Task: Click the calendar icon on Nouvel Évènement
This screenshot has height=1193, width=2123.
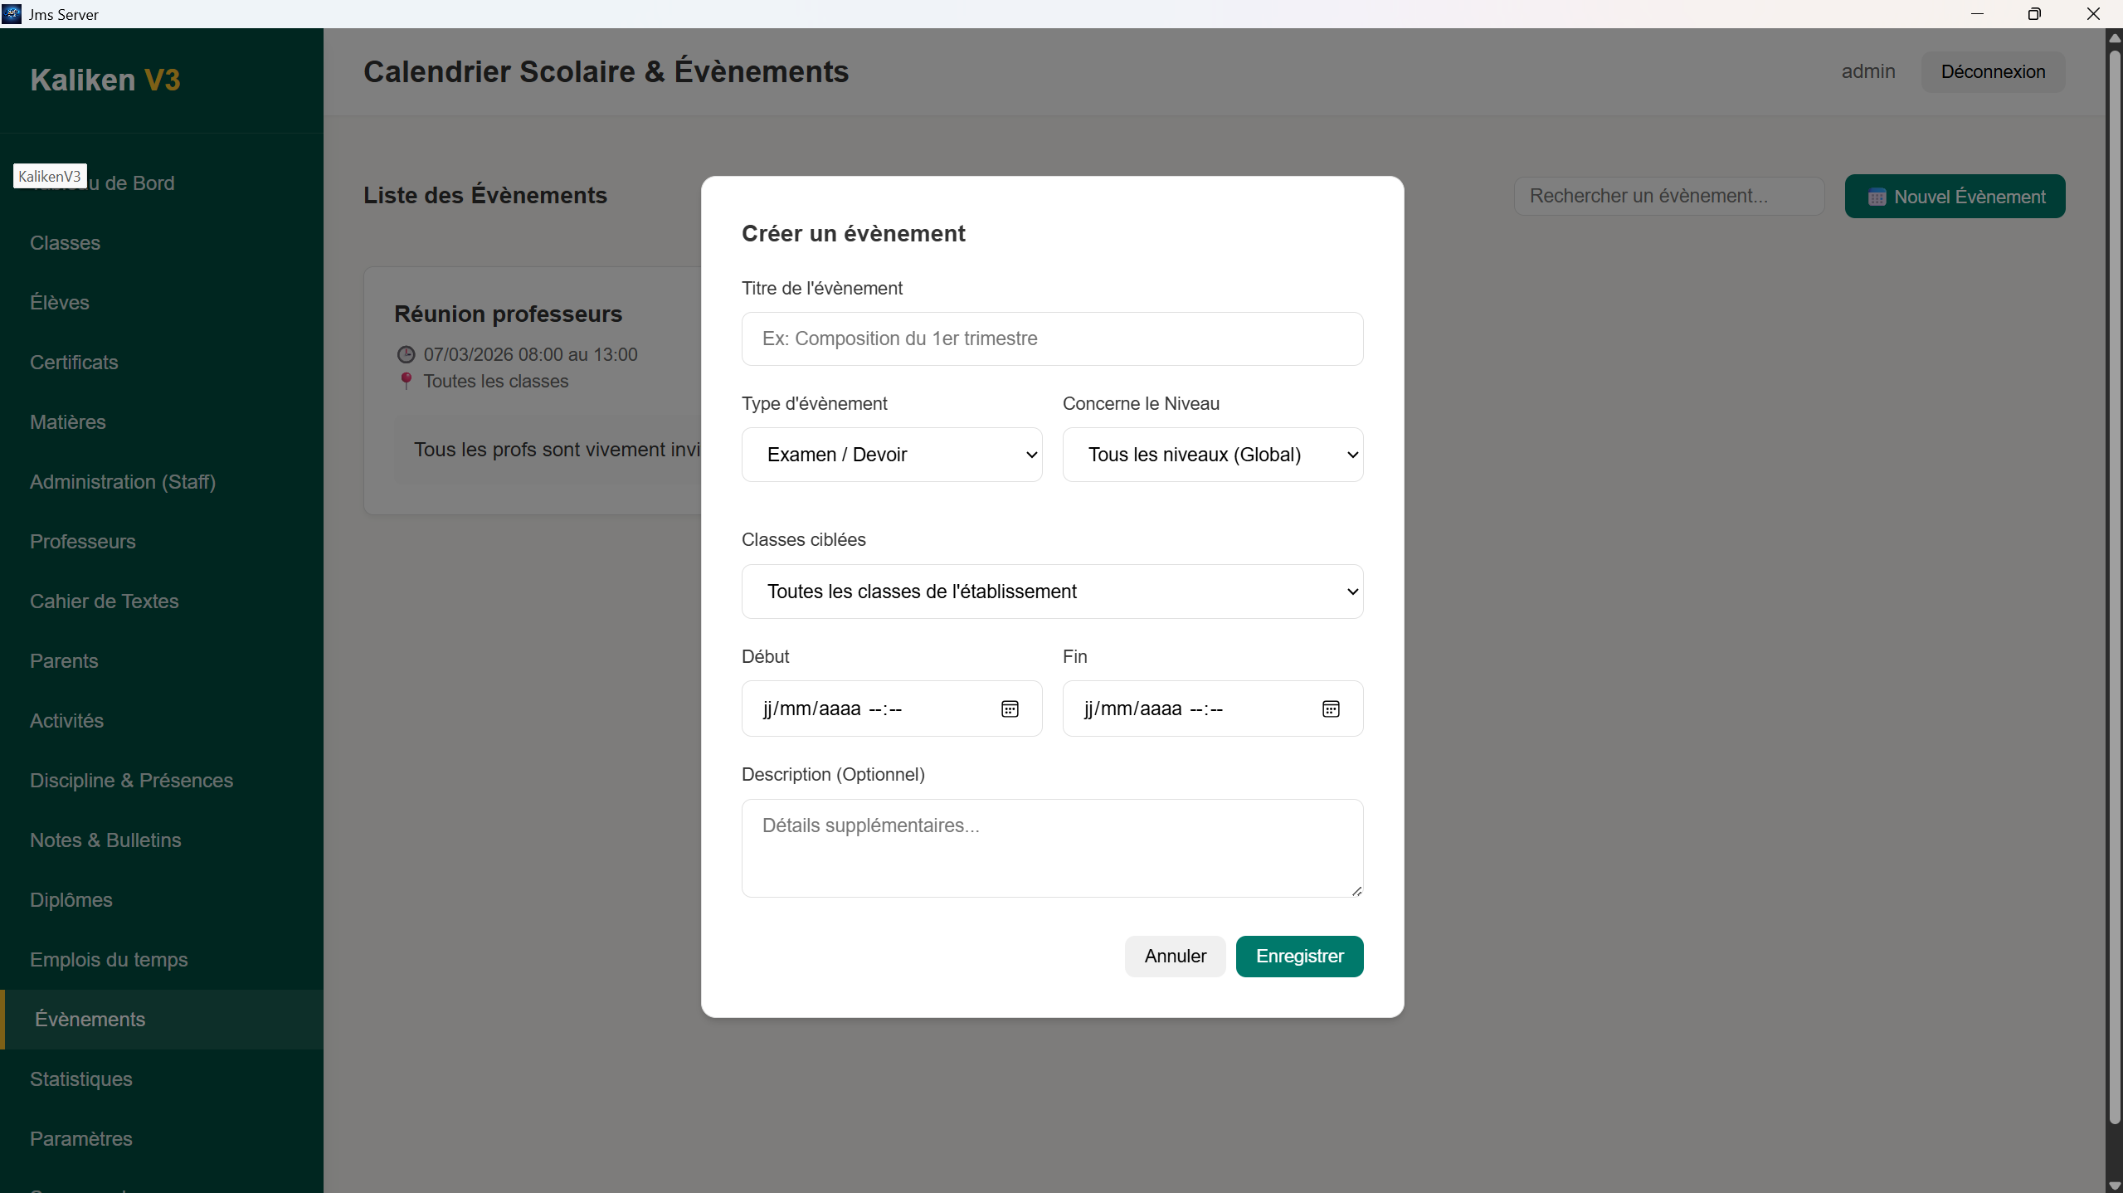Action: point(1877,197)
